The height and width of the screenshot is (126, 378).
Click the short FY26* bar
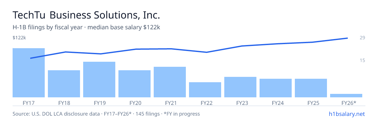(x=346, y=95)
